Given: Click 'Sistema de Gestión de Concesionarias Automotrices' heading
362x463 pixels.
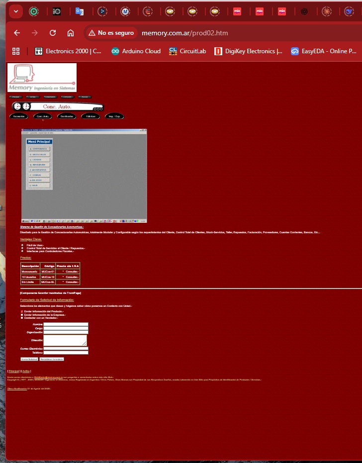Looking at the screenshot, I should (52, 227).
